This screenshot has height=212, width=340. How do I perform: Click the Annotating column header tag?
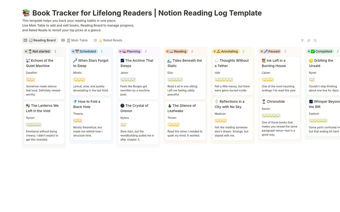[x=226, y=52]
